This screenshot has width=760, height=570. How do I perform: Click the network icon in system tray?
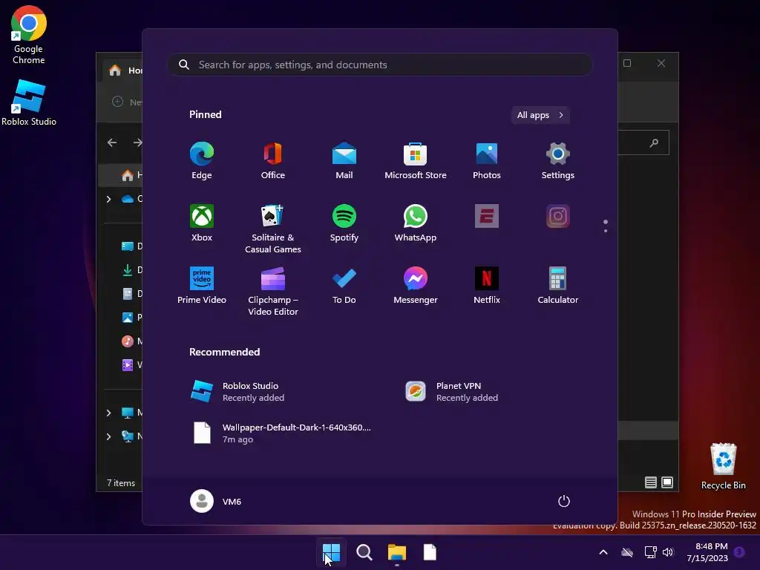coord(650,552)
